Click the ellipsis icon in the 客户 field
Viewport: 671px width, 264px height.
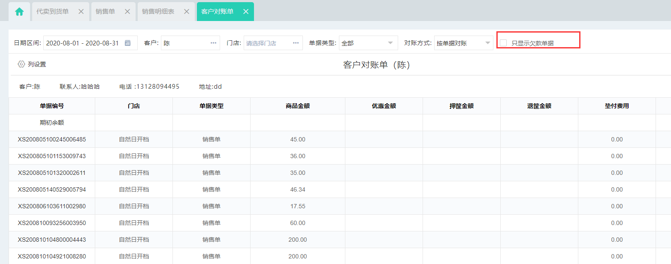pyautogui.click(x=213, y=43)
